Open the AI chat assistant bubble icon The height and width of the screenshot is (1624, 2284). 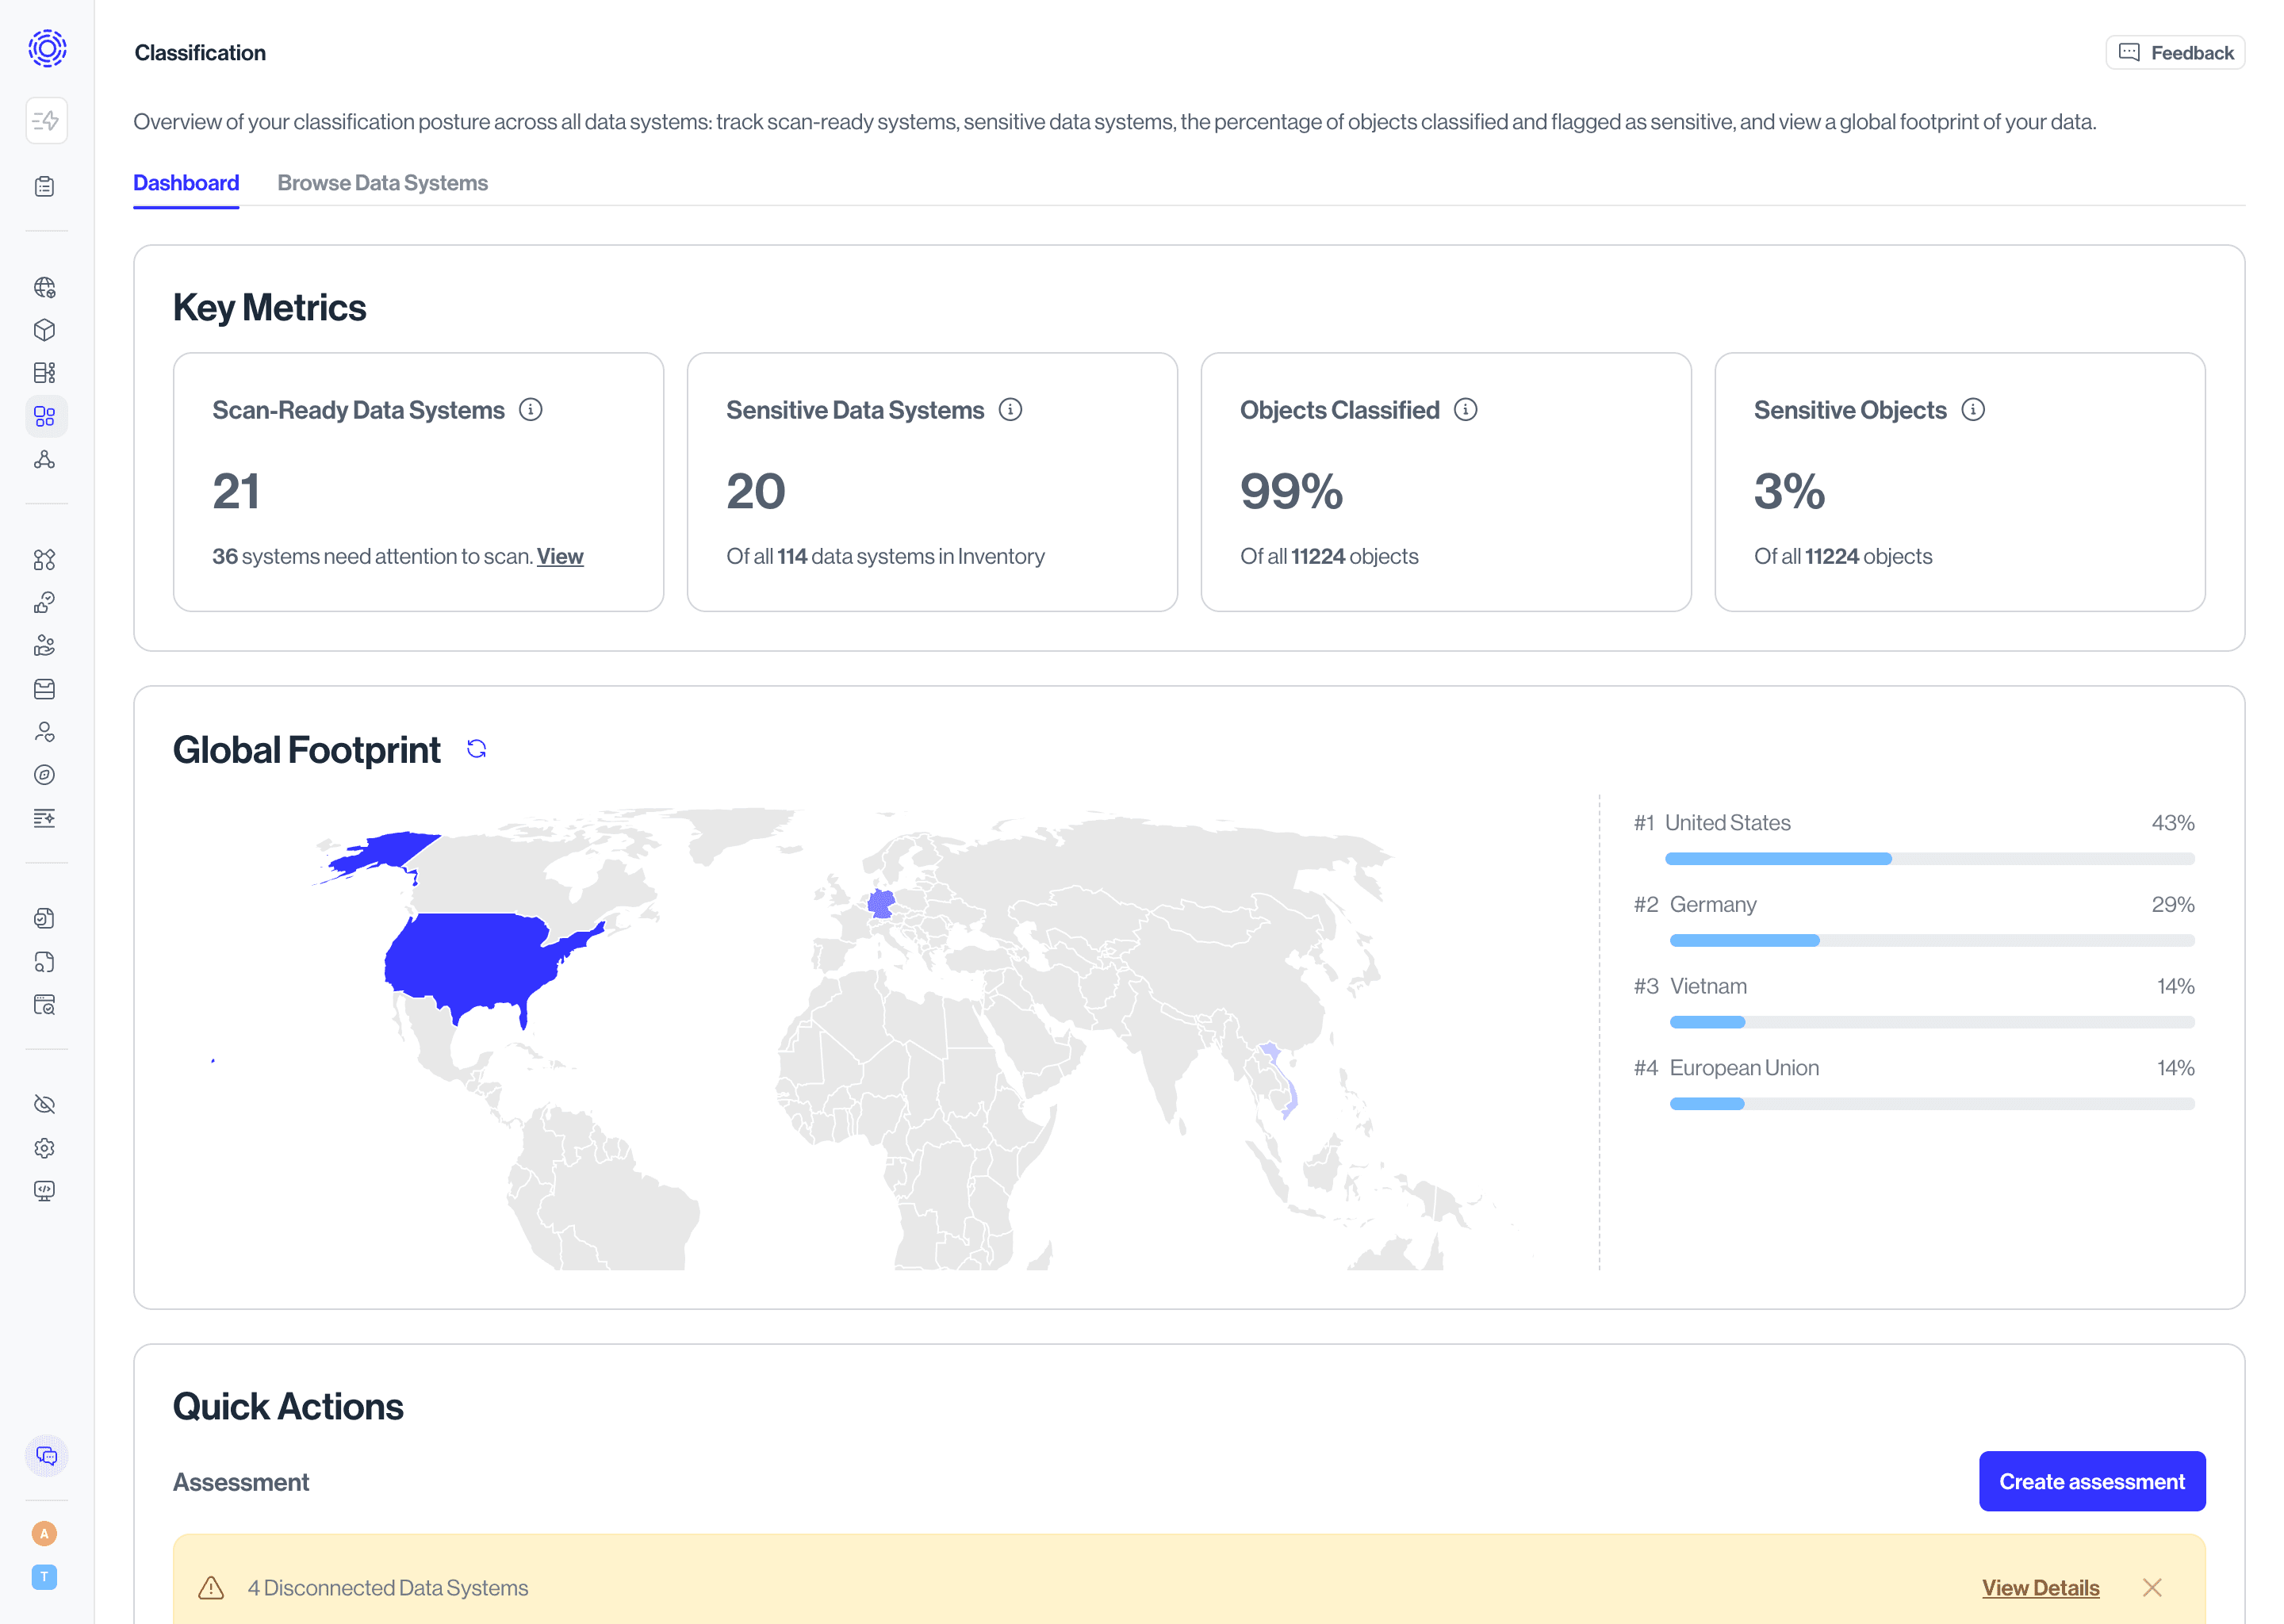[45, 1456]
